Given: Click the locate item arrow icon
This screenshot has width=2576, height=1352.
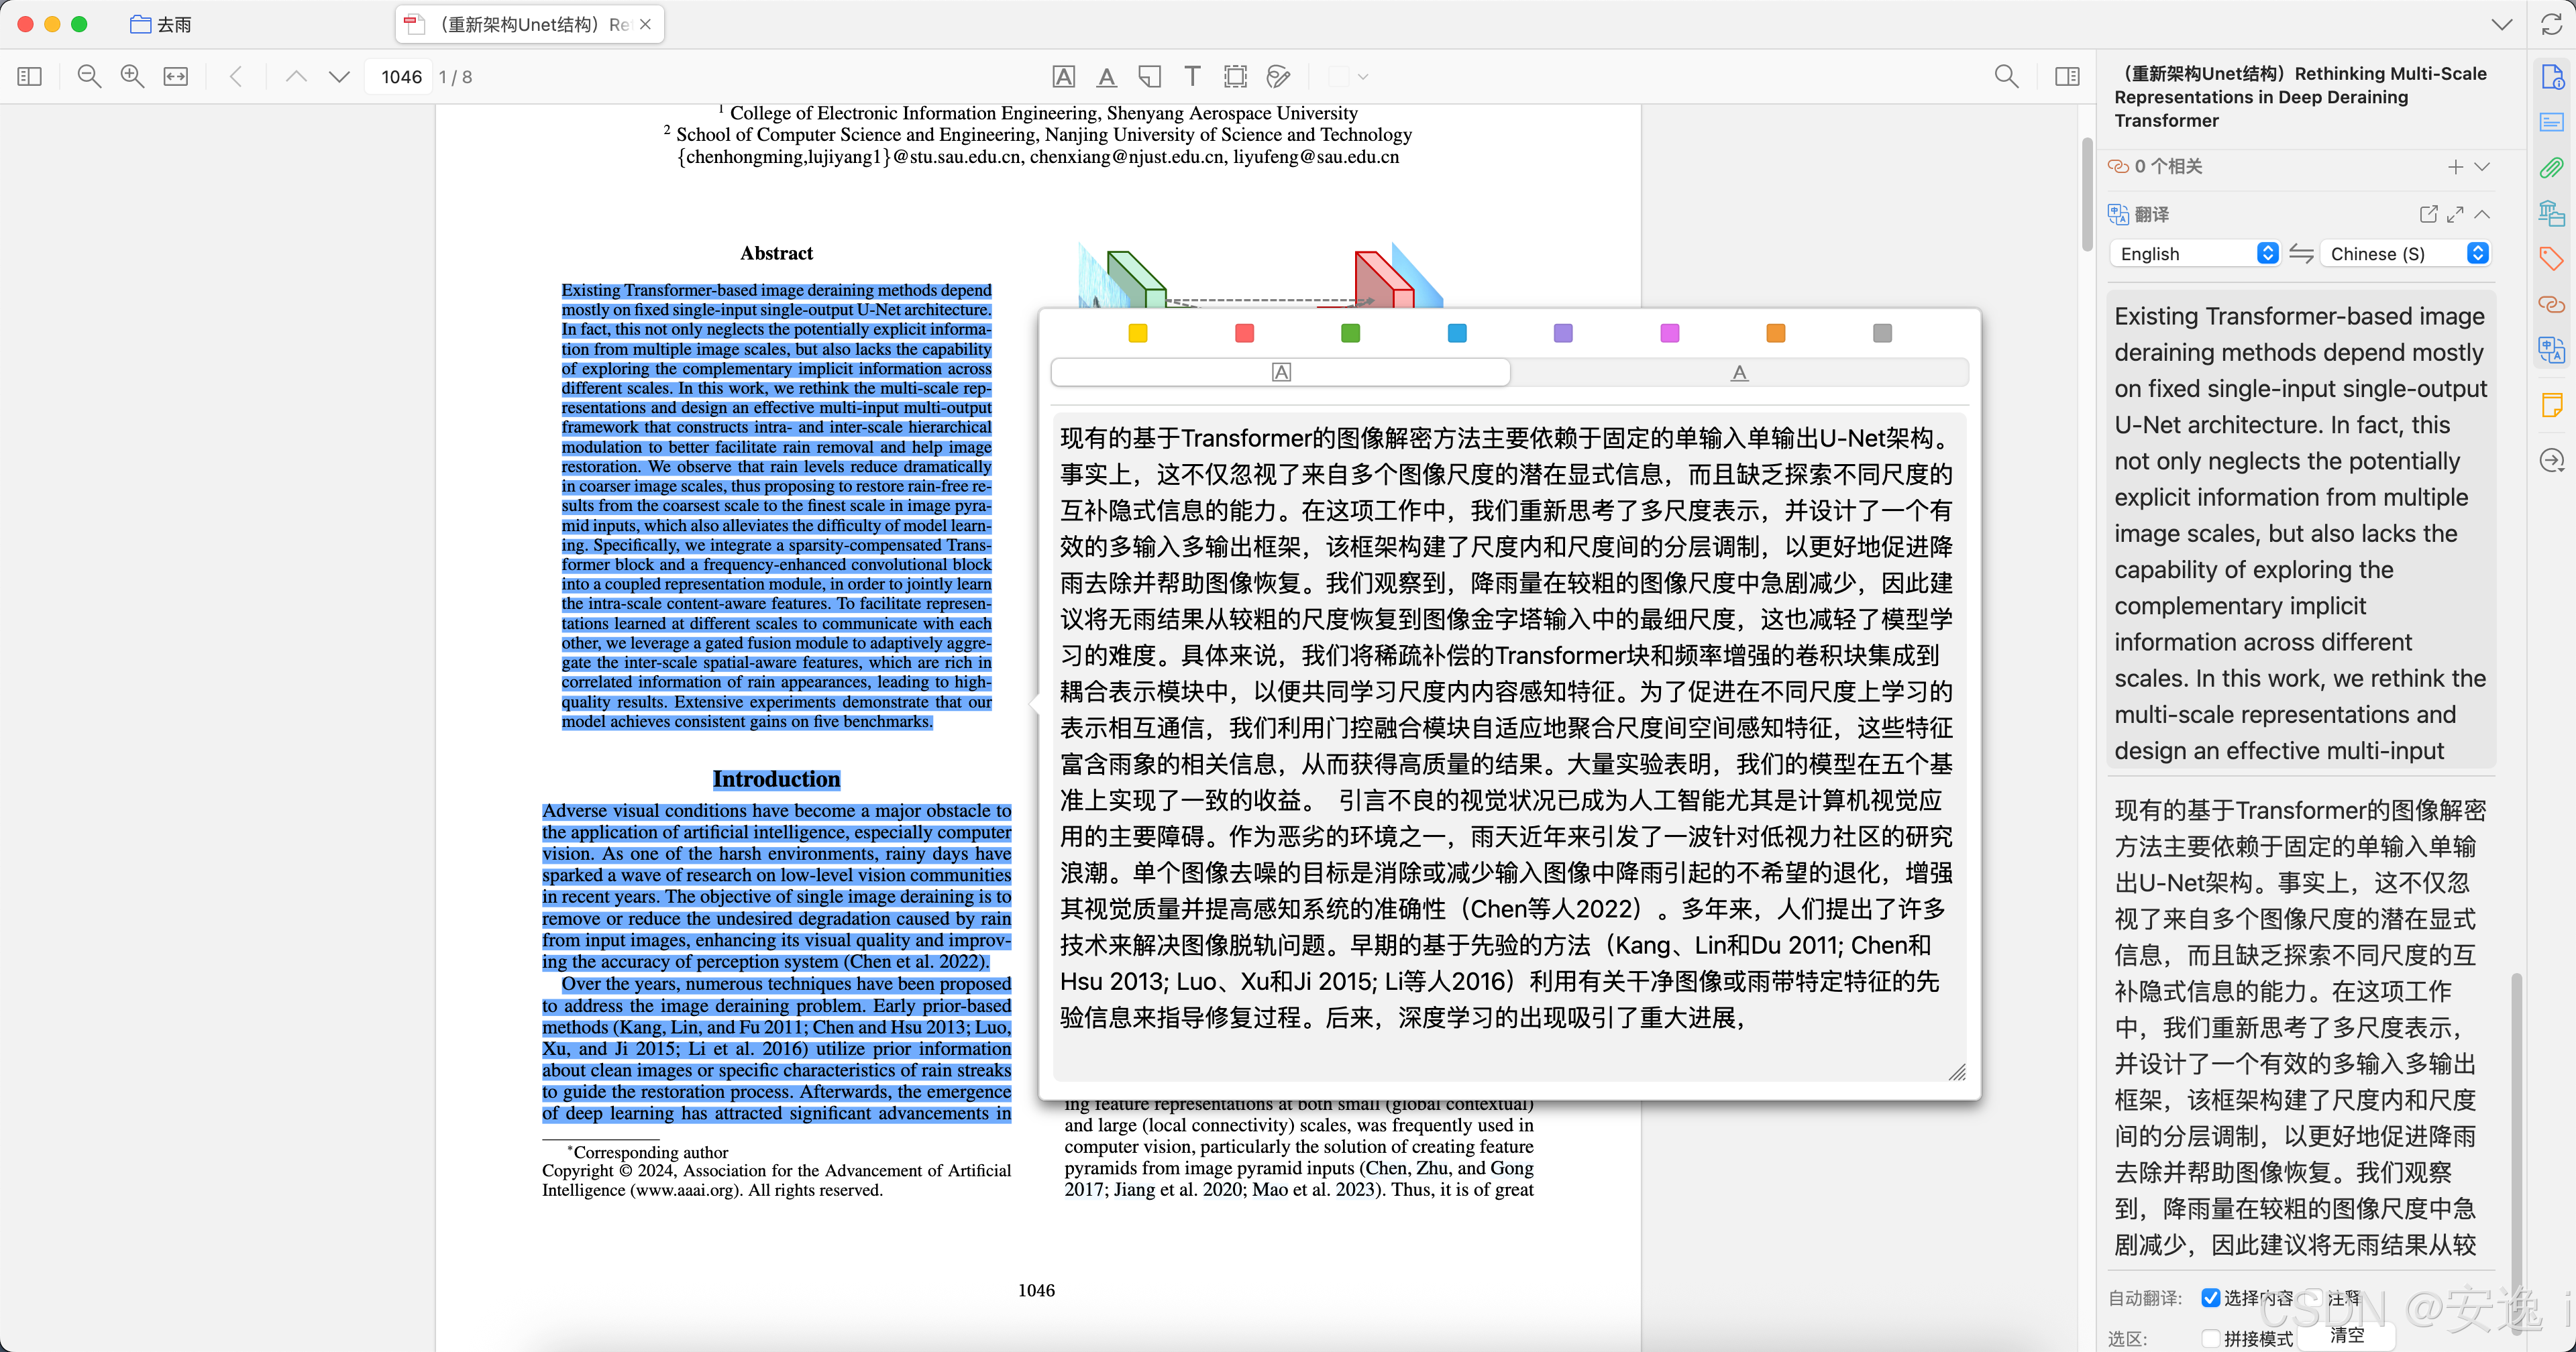Looking at the screenshot, I should (x=2552, y=460).
